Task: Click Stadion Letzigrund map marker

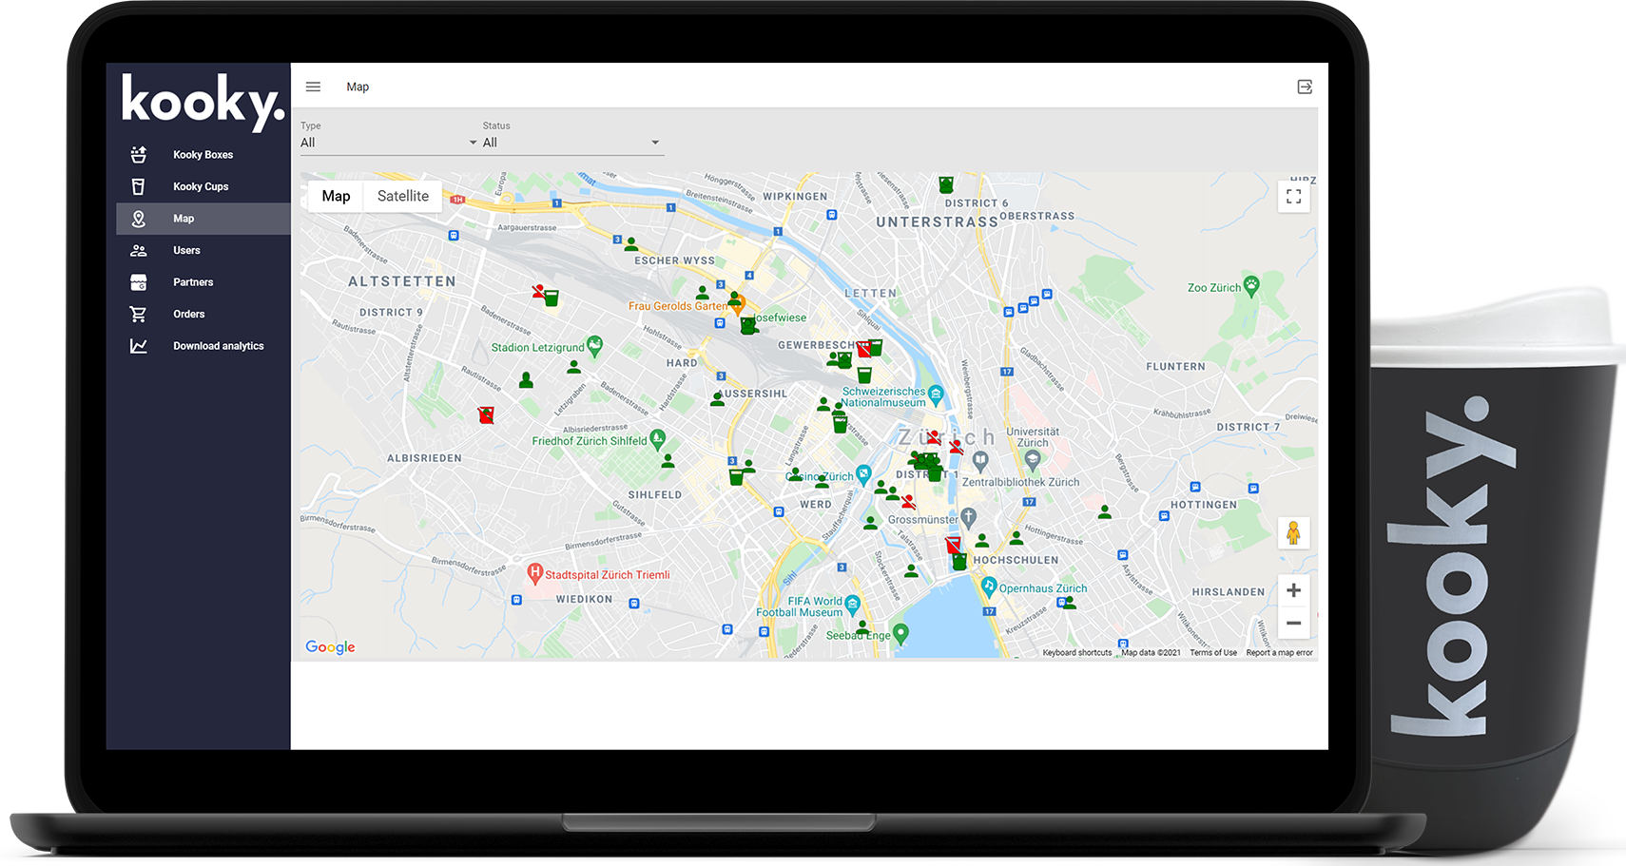Action: 594,346
